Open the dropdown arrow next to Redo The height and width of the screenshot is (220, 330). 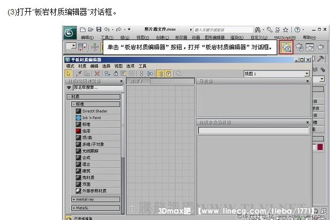(x=125, y=29)
